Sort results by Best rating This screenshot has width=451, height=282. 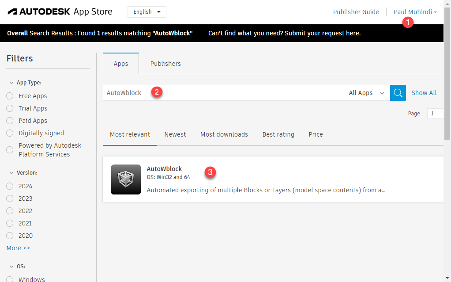point(278,134)
